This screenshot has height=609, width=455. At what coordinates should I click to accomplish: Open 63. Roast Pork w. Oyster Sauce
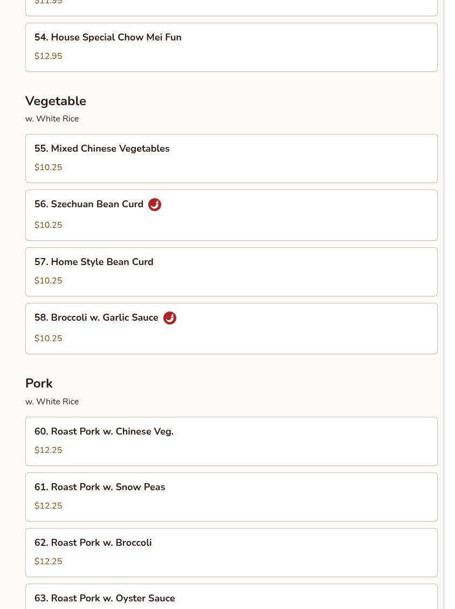[x=231, y=597]
